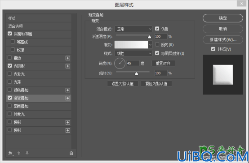Move effect down with arrow icon
This screenshot has width=249, height=163.
click(27, 153)
